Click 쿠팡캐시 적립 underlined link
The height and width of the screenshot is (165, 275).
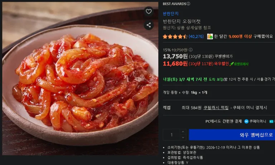coord(216,107)
